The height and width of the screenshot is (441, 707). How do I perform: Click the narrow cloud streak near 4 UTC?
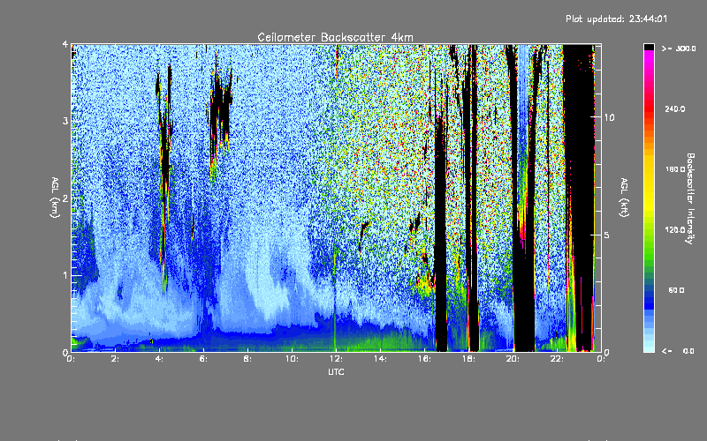[x=164, y=180]
